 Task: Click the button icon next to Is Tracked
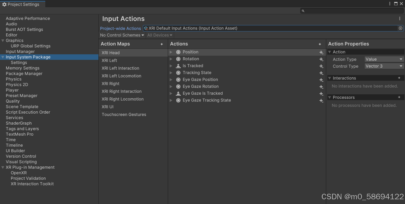point(178,66)
